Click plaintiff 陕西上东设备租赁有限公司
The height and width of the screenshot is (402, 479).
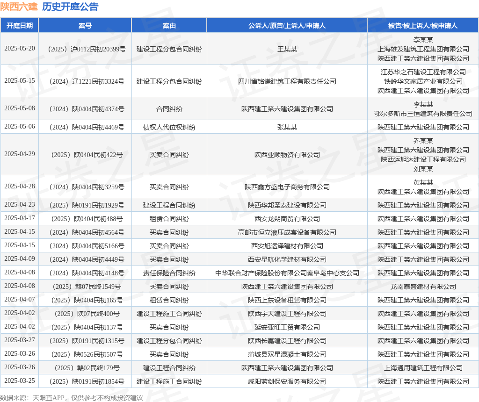(287, 301)
